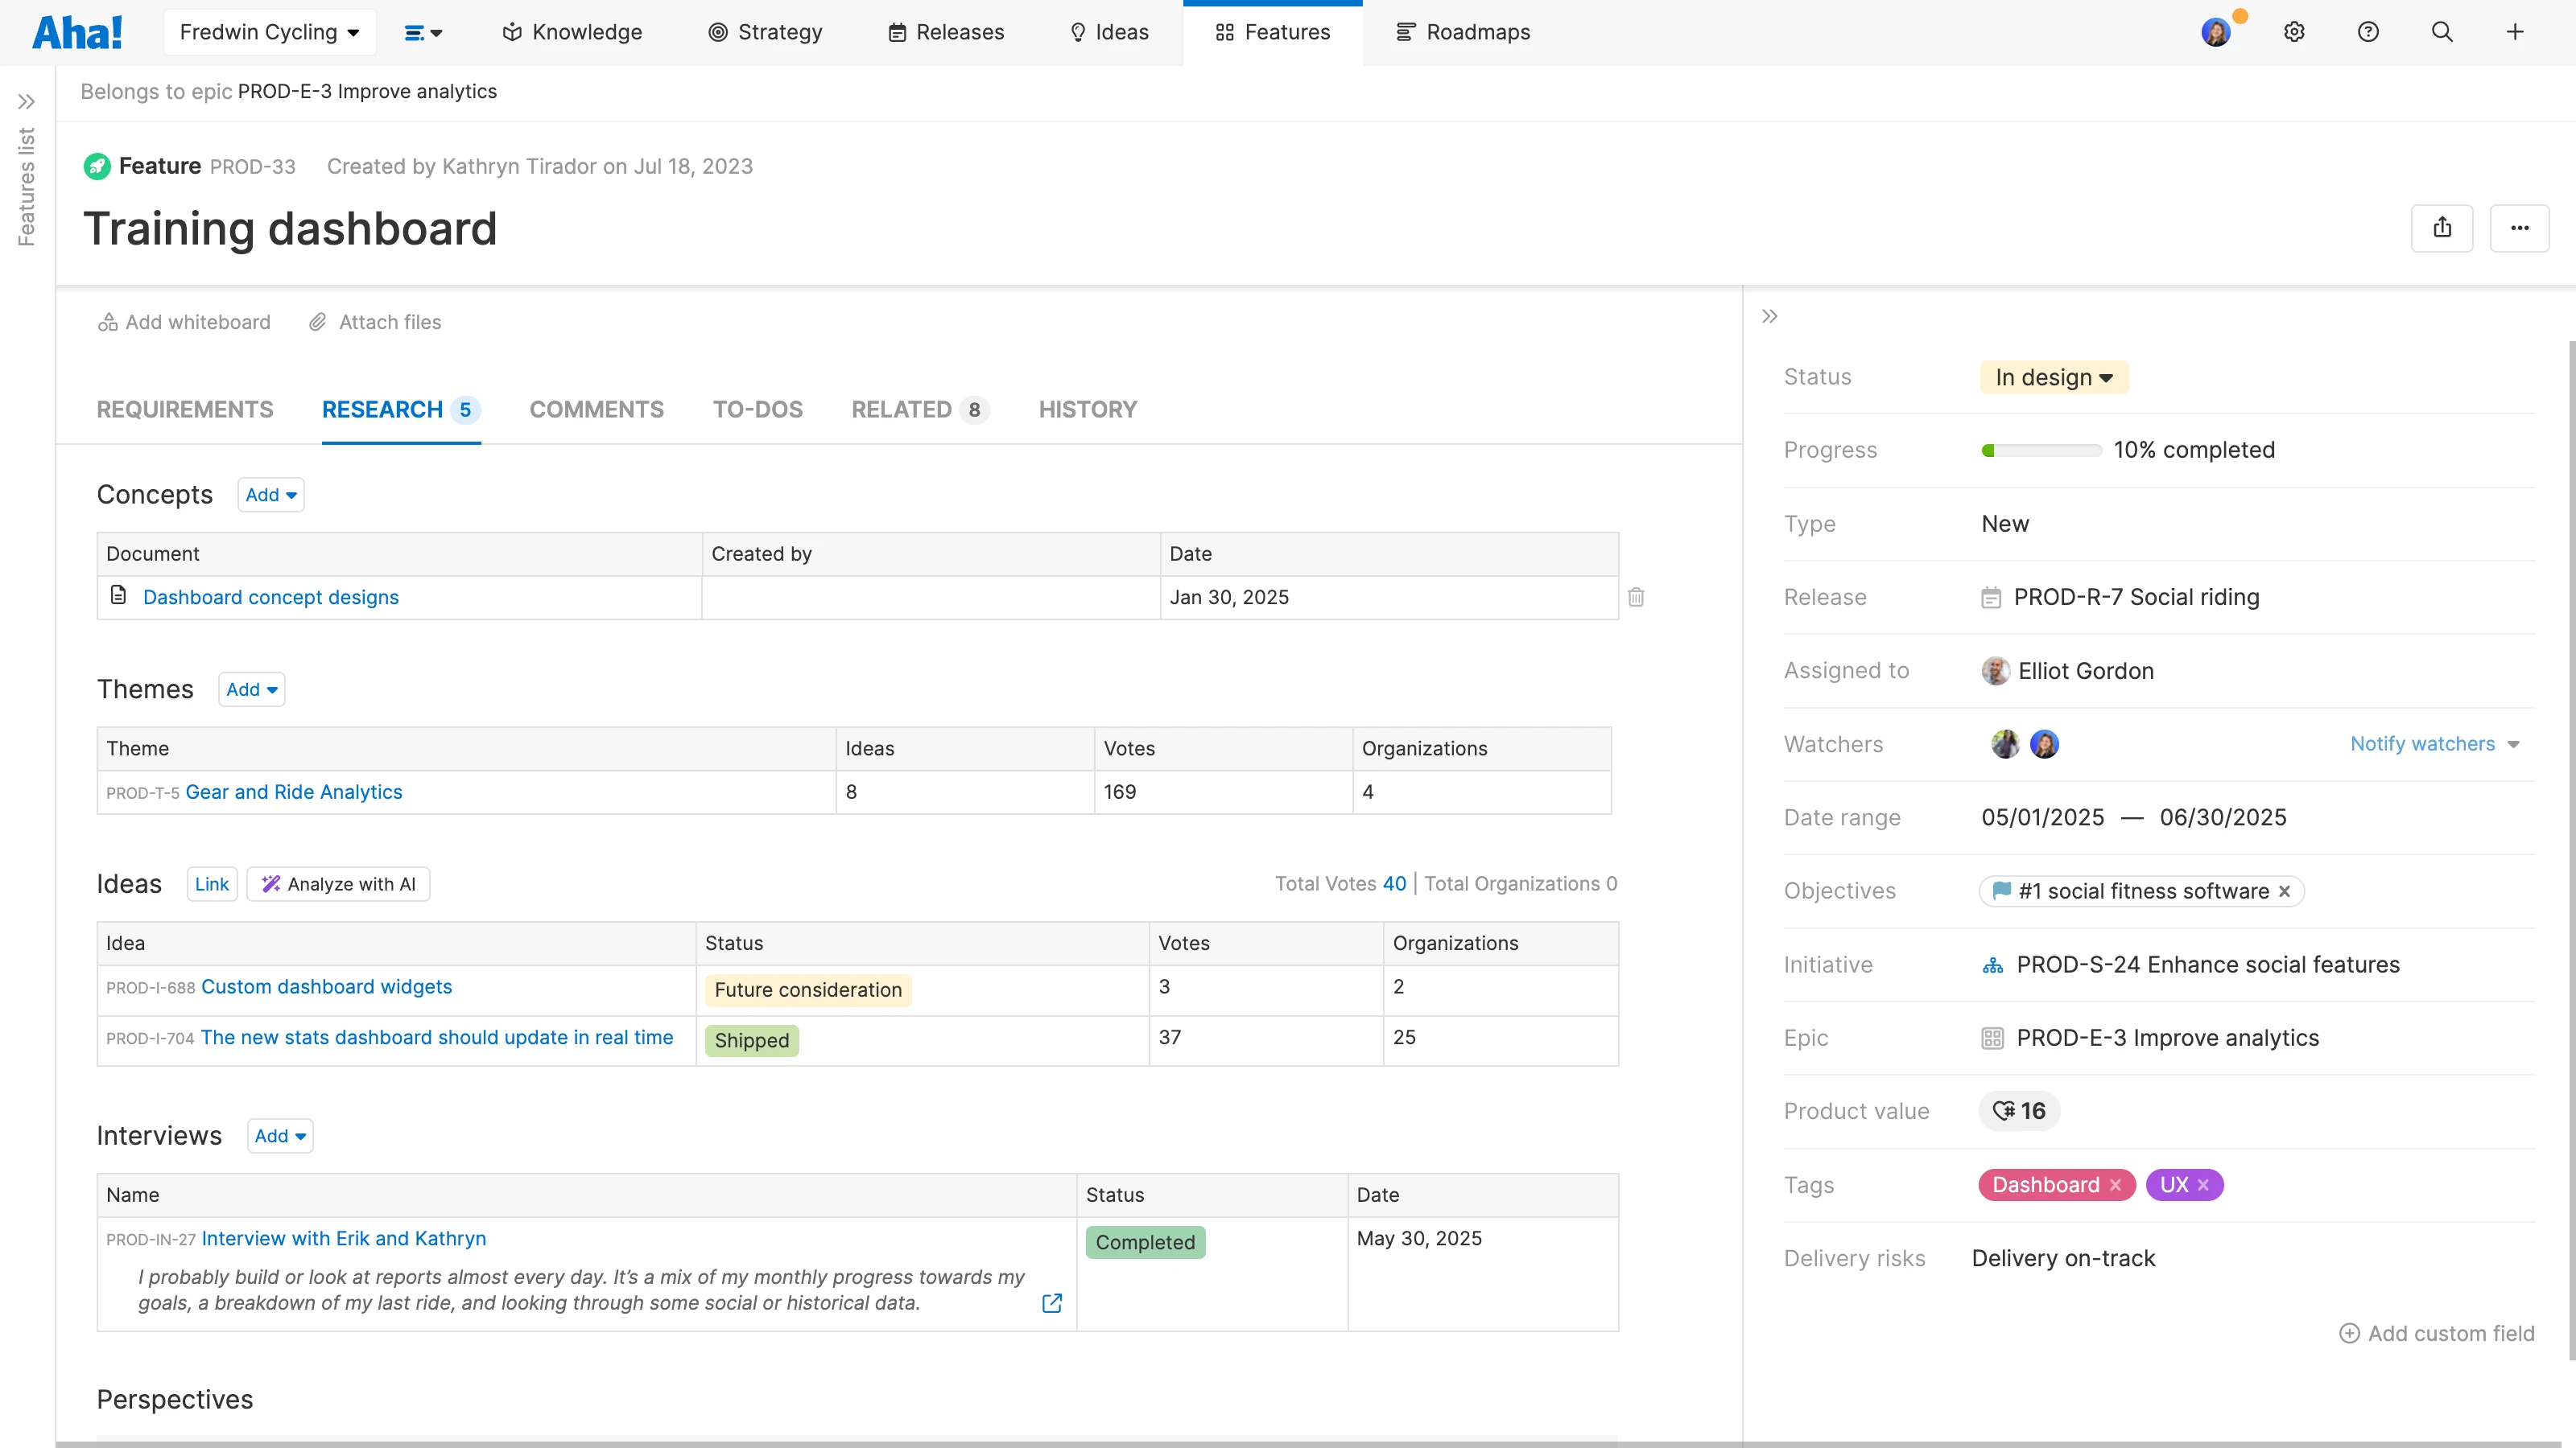Click the Attach files paperclip icon

(317, 322)
